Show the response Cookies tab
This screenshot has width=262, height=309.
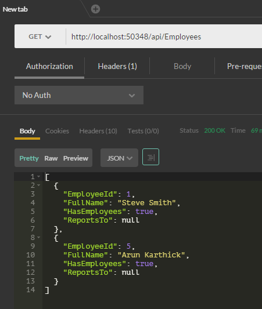57,131
